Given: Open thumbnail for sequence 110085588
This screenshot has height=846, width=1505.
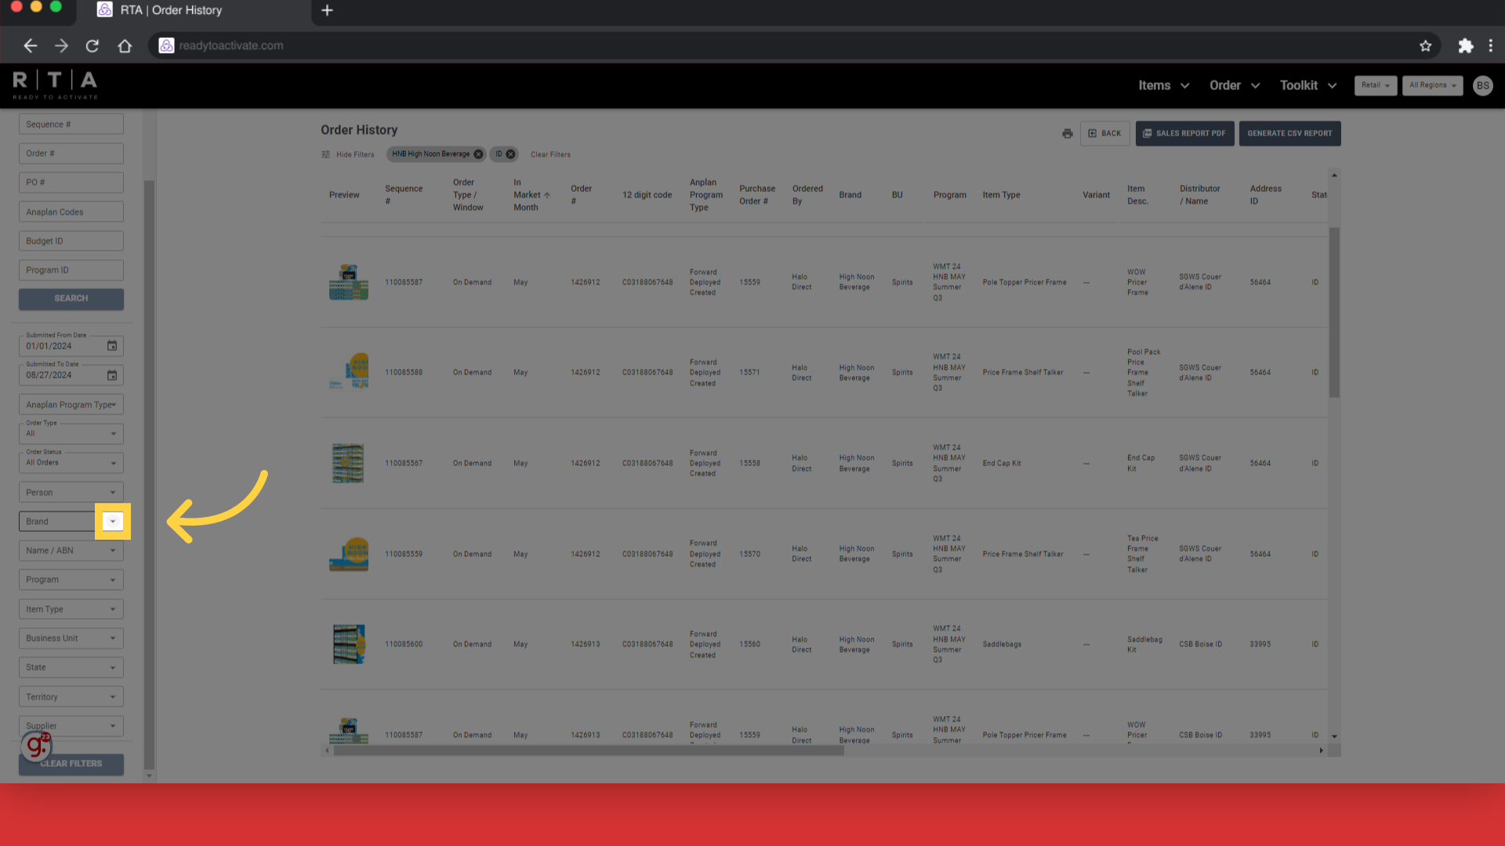Looking at the screenshot, I should [x=349, y=372].
